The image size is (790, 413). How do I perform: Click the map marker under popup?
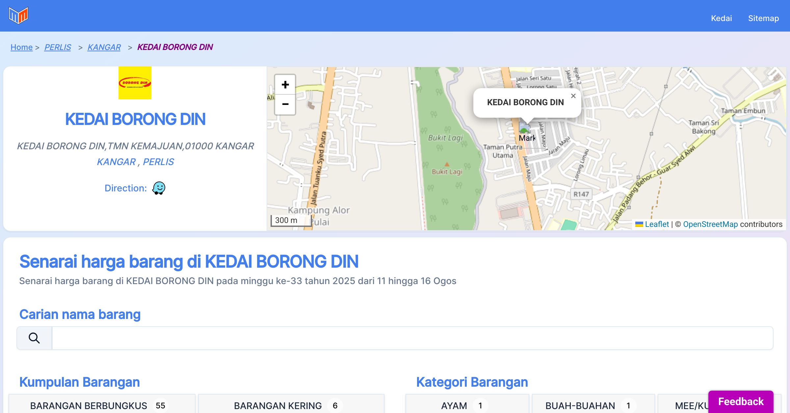[x=524, y=128]
